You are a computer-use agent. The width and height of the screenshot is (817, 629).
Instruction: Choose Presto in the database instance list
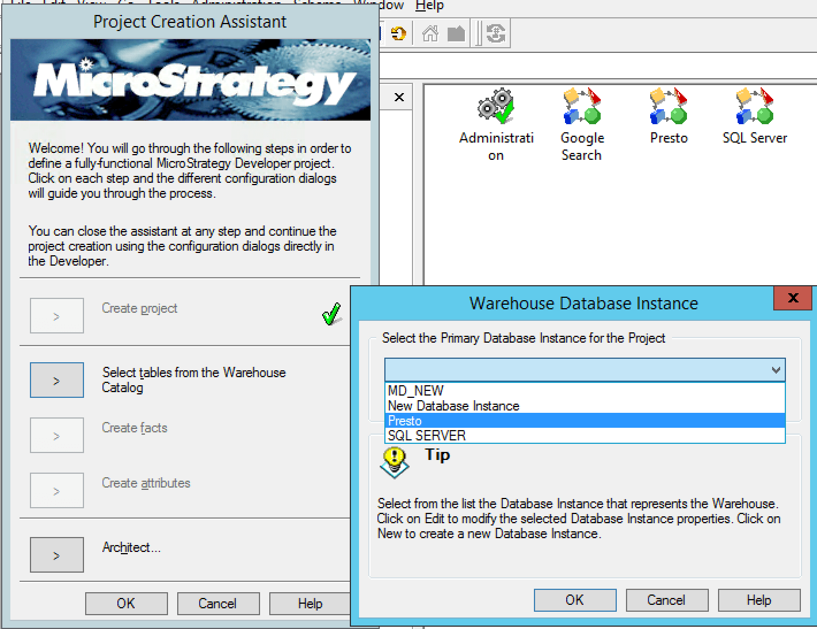click(x=404, y=421)
